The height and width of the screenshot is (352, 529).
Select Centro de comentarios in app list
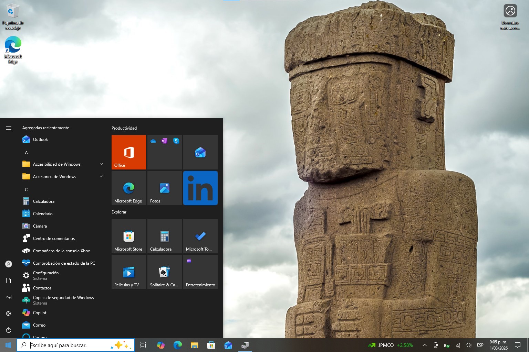click(54, 239)
